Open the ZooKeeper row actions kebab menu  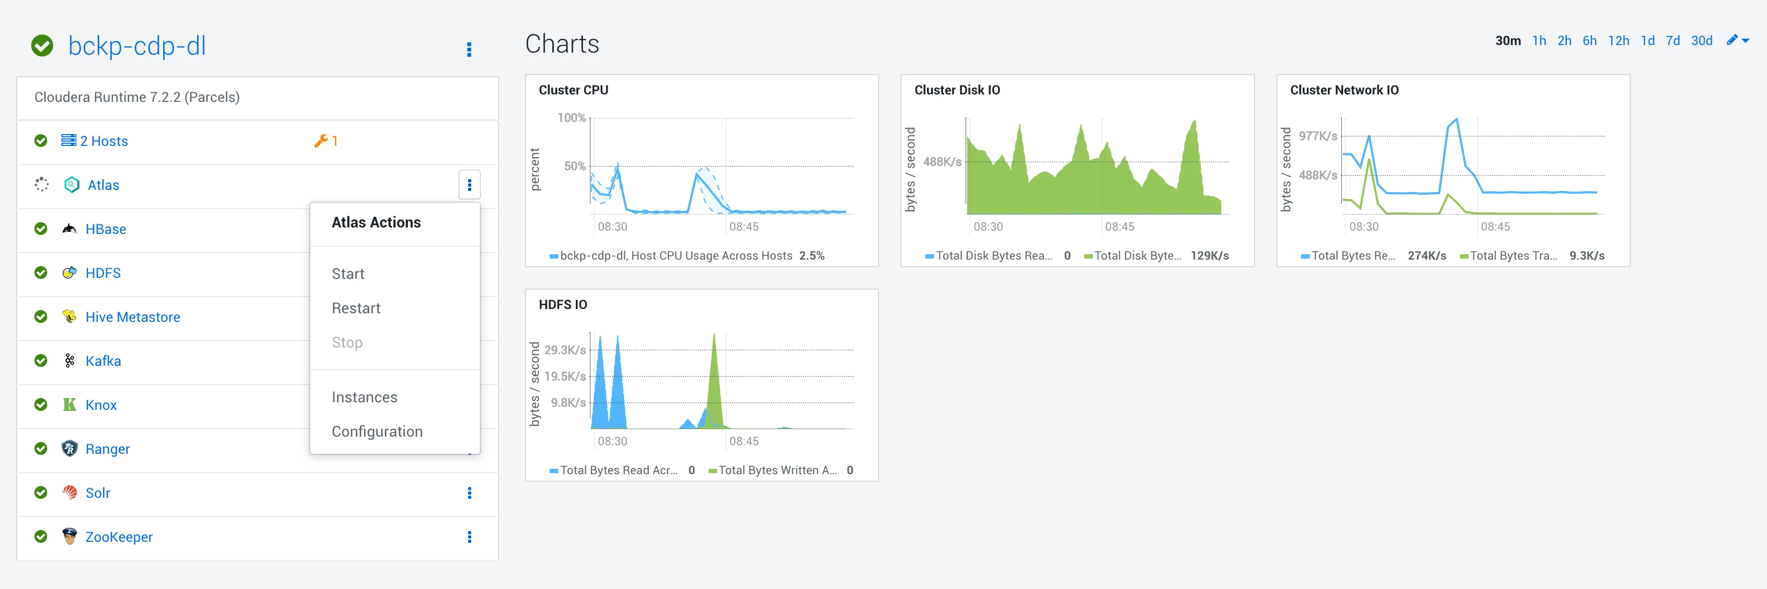(x=469, y=537)
